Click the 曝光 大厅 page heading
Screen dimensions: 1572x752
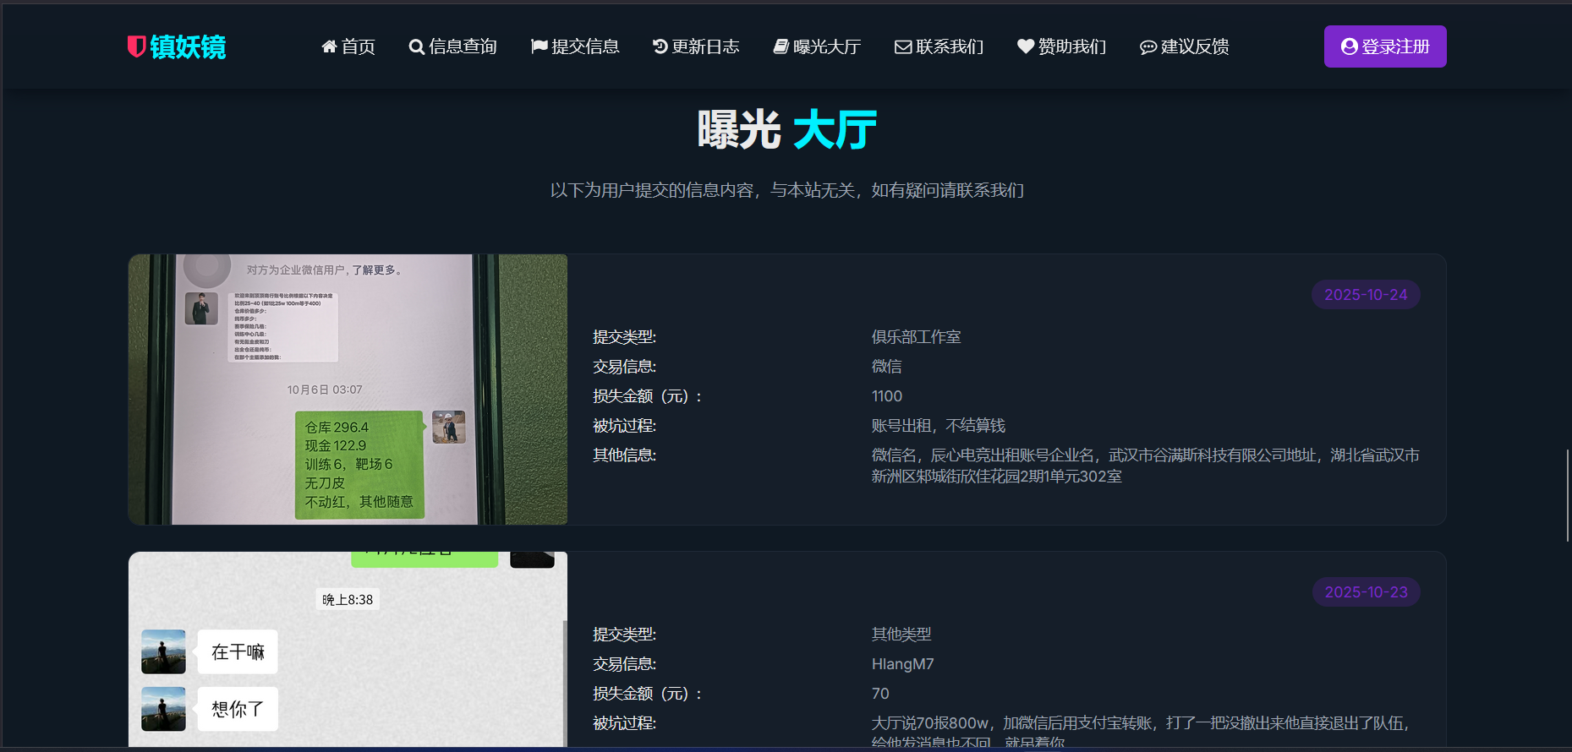coord(786,130)
